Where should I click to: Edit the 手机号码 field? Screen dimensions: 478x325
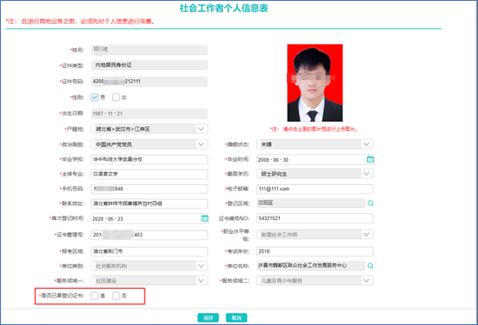coord(149,188)
